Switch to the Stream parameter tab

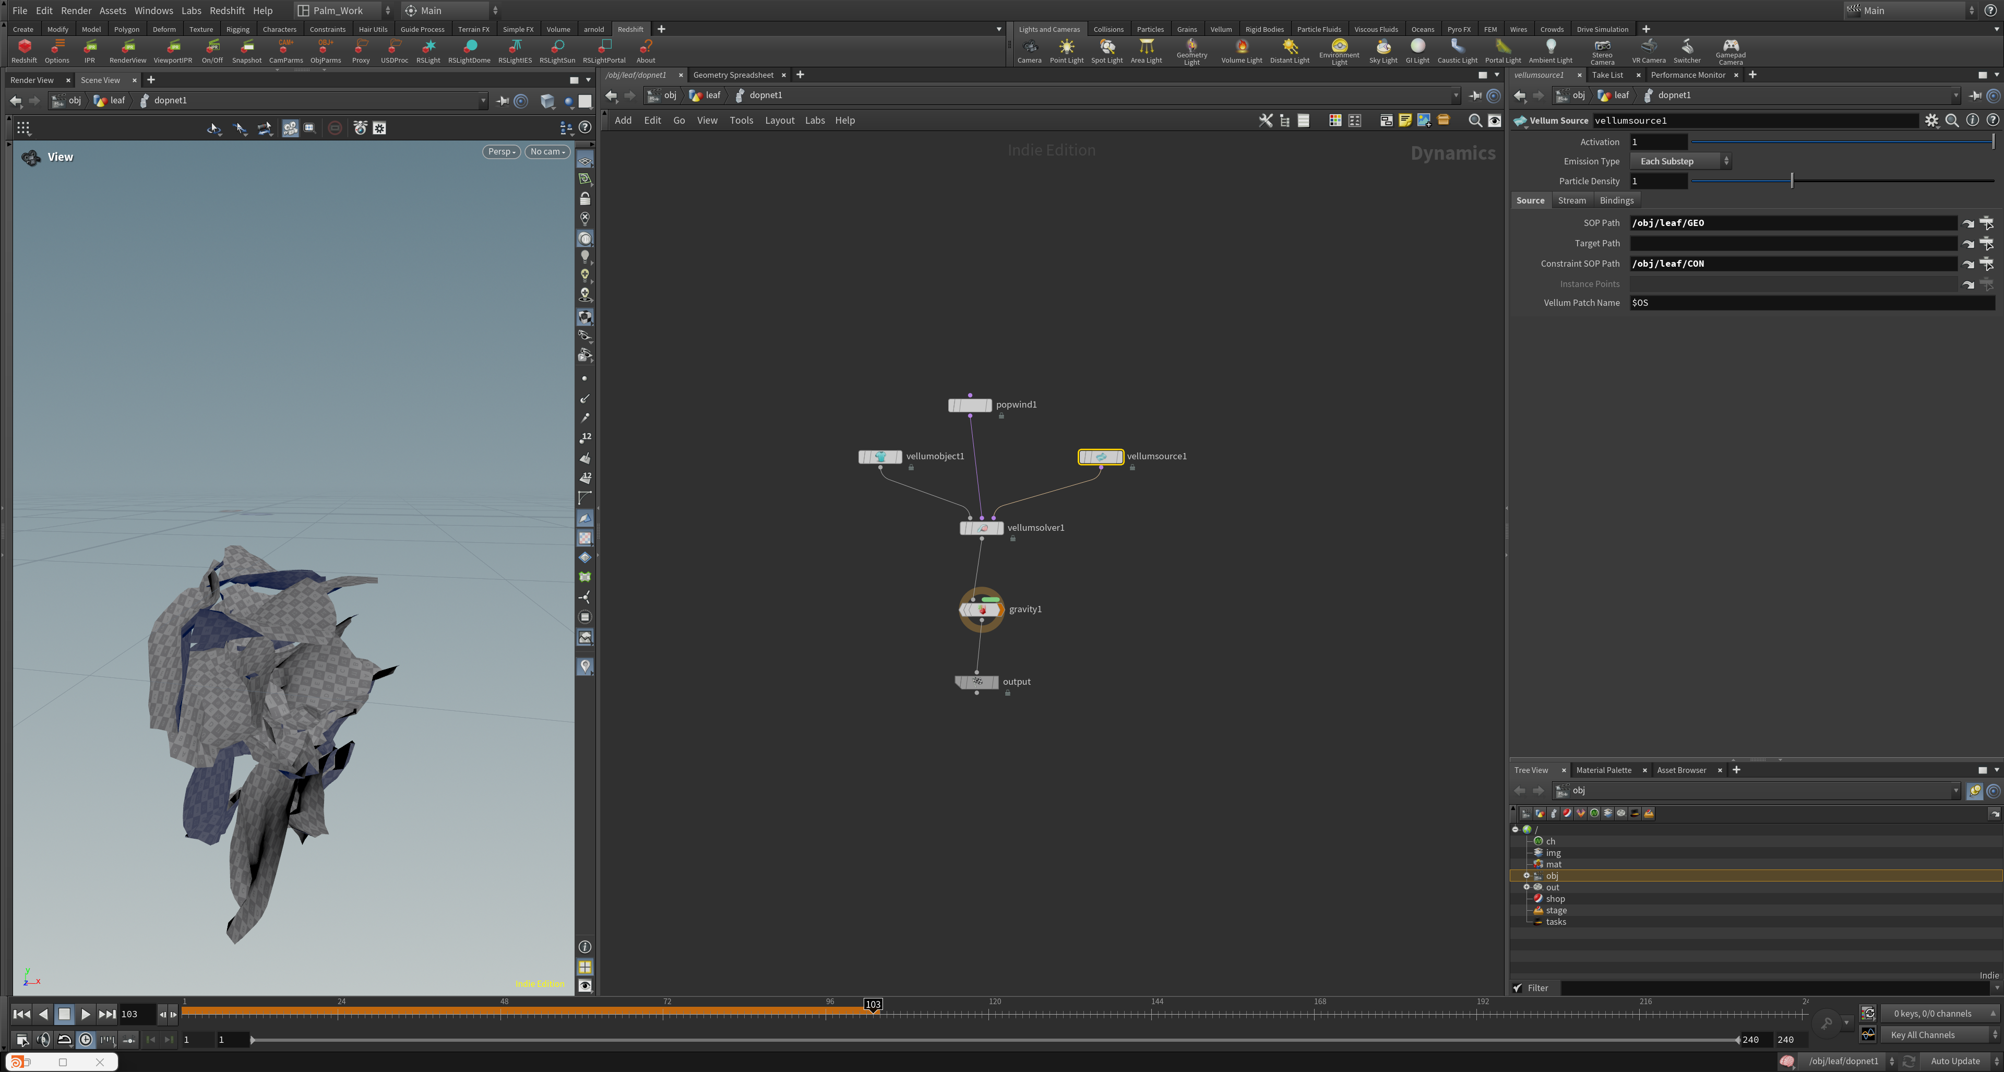click(x=1571, y=201)
